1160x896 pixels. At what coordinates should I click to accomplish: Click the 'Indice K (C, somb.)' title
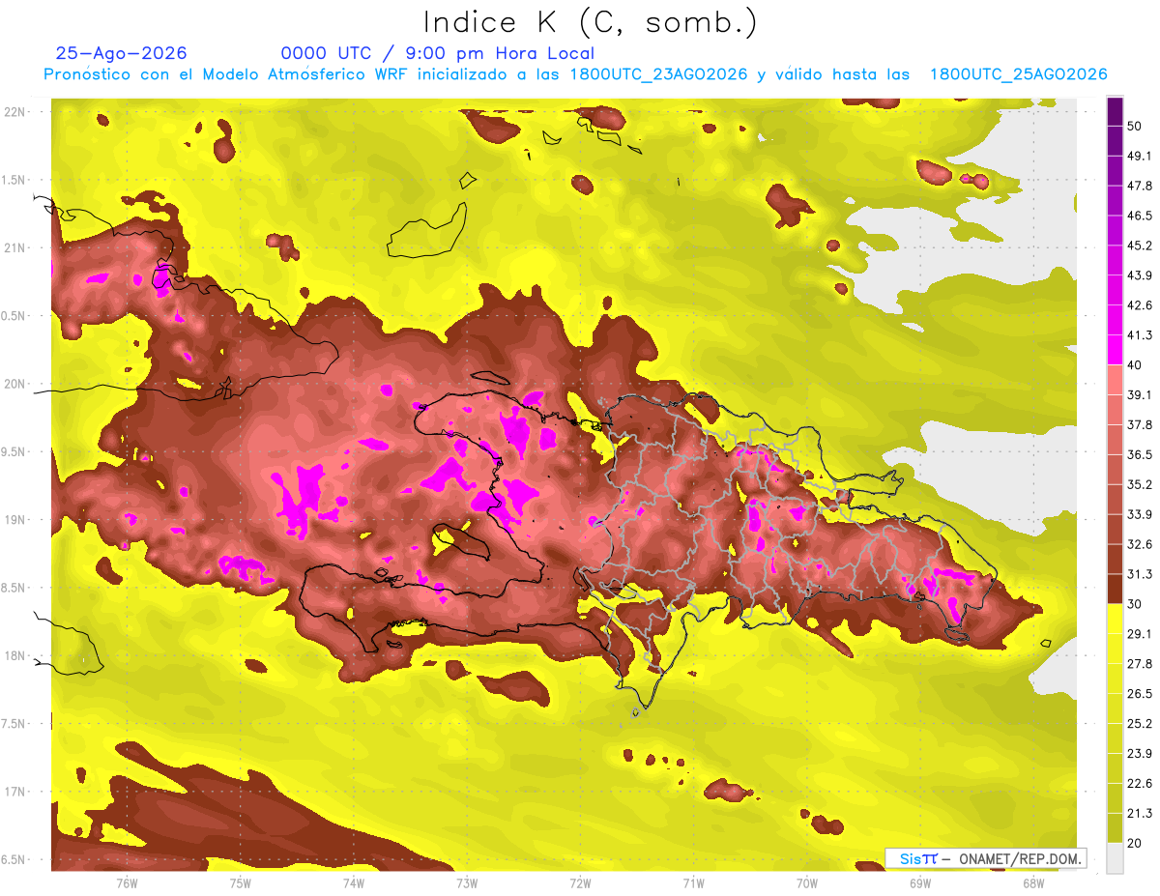click(590, 22)
